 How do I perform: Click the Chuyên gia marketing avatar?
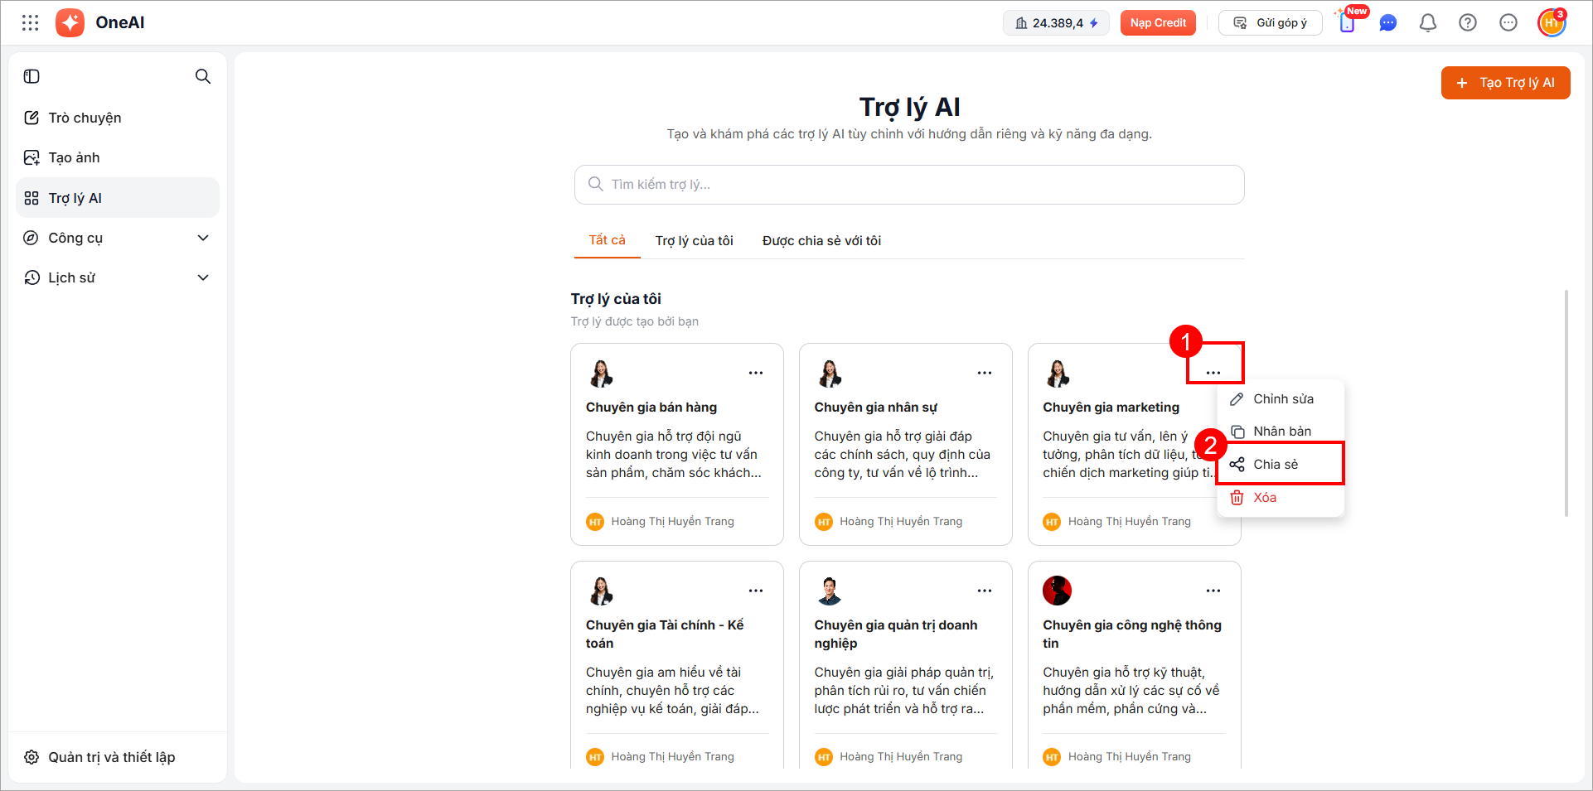click(x=1058, y=374)
